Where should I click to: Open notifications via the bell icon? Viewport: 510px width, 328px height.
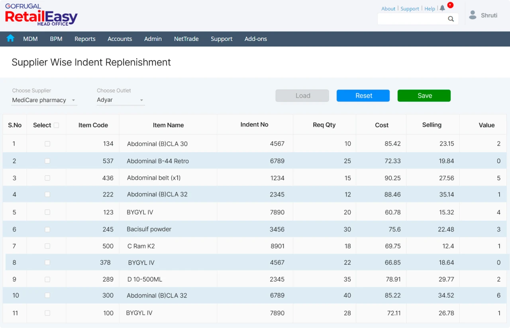point(442,8)
